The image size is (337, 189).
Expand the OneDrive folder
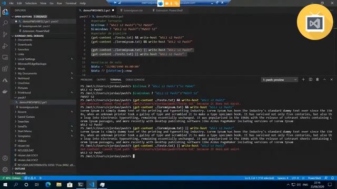[x=23, y=83]
